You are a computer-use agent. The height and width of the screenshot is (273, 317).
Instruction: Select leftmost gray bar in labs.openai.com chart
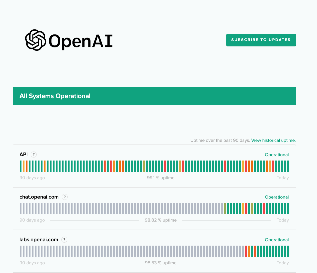tap(21, 251)
